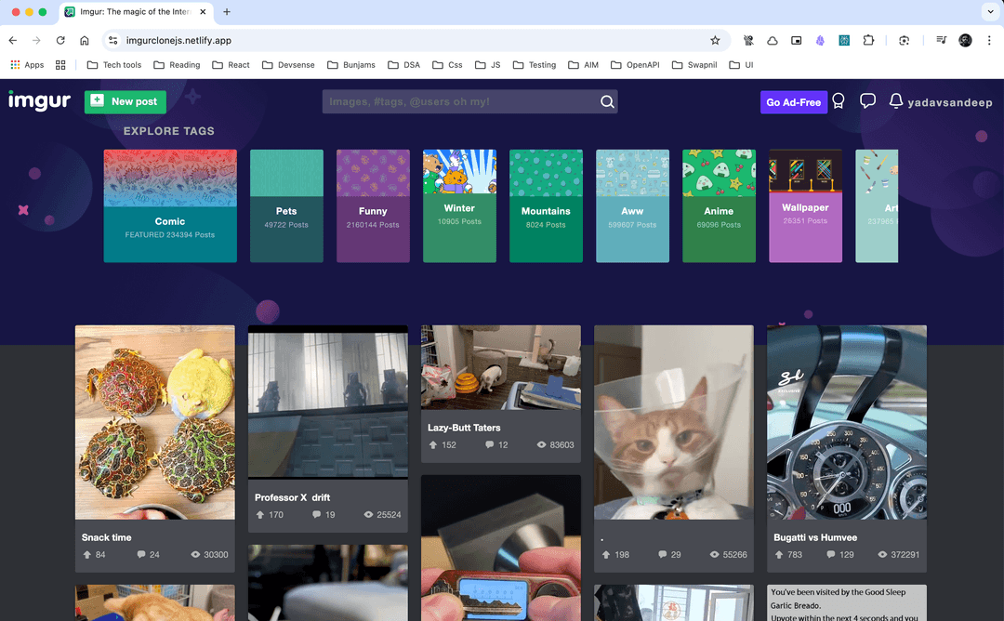Open a new browser tab
1004x621 pixels.
[x=227, y=11]
